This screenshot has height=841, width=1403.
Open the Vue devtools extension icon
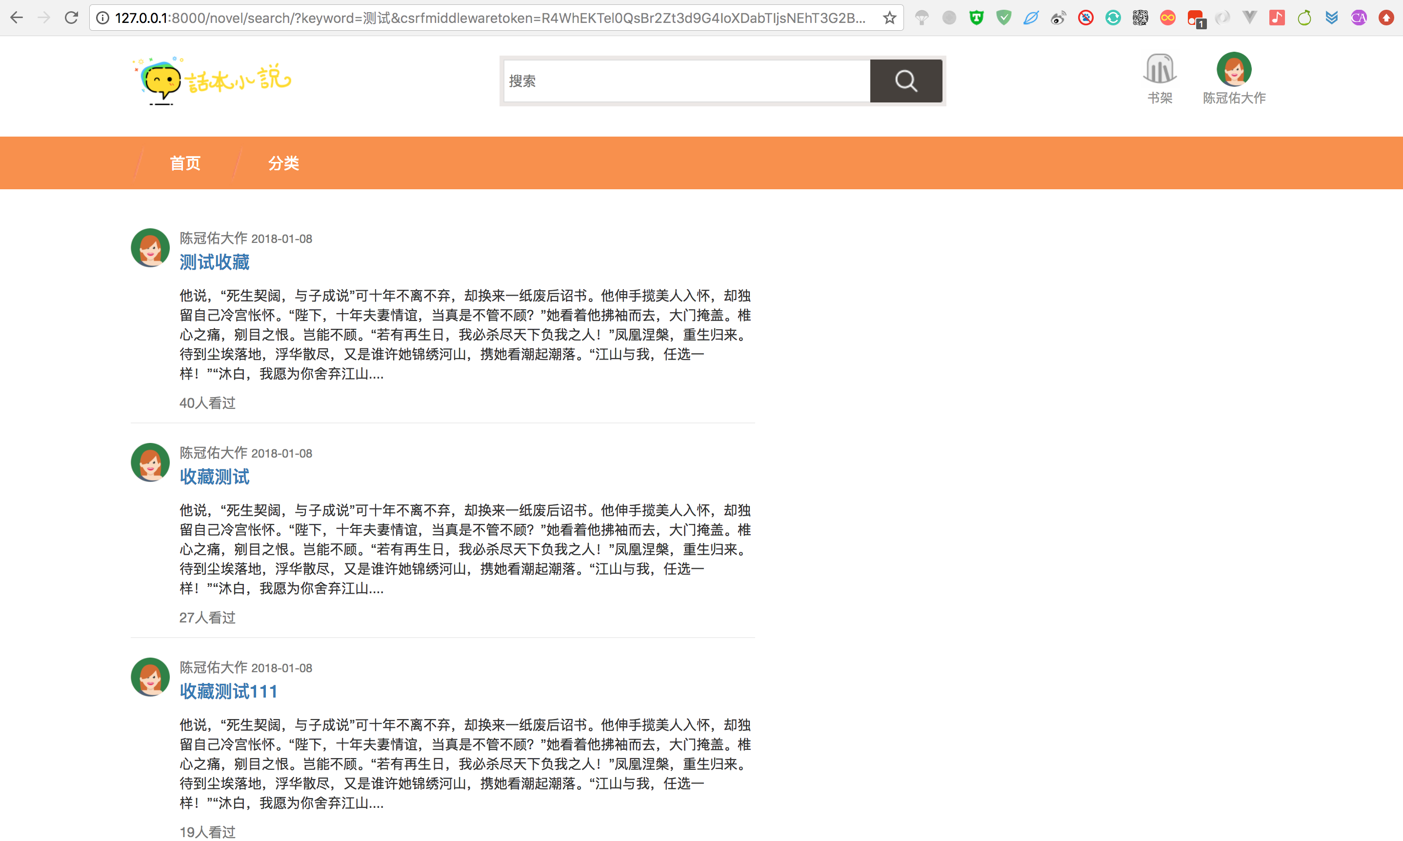click(x=1249, y=18)
